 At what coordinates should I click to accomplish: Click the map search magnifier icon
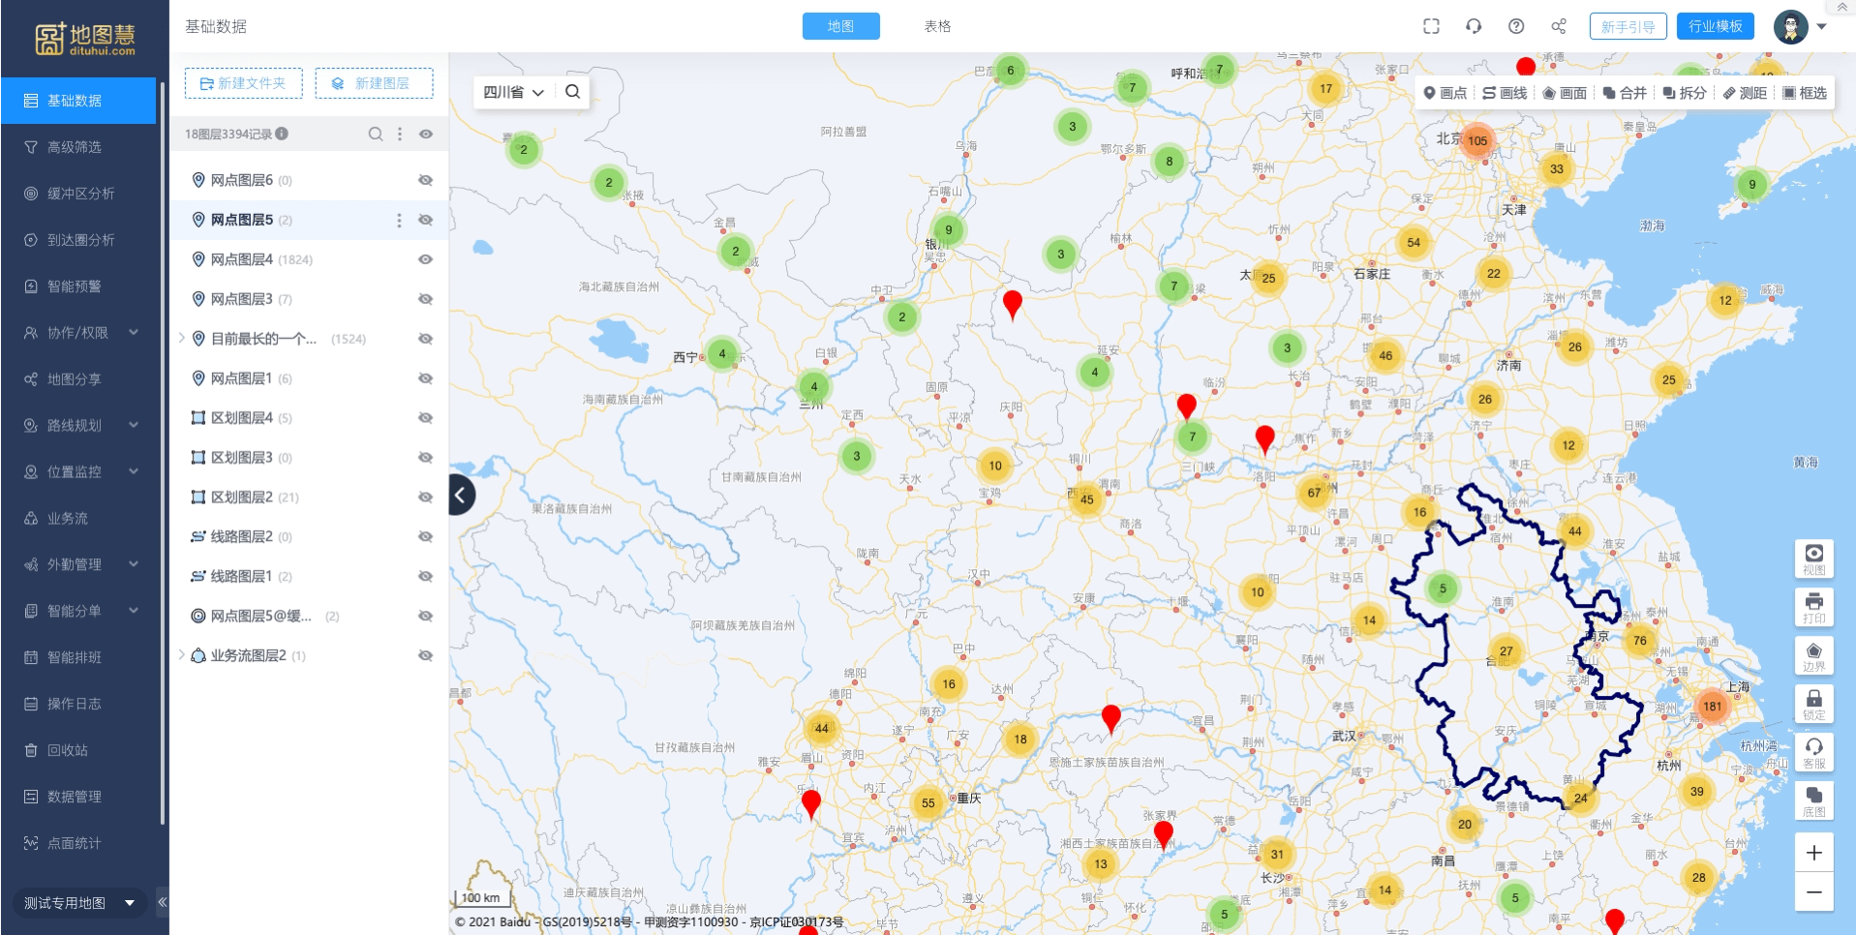coord(573,92)
